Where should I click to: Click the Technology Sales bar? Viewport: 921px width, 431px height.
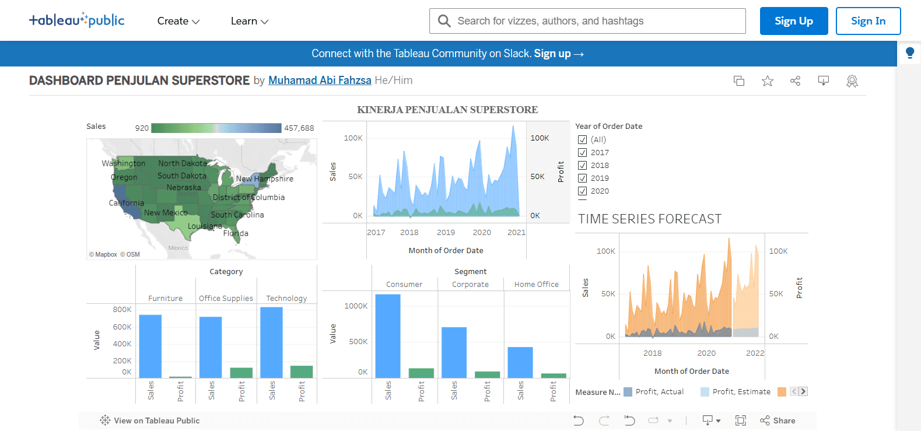pyautogui.click(x=272, y=342)
